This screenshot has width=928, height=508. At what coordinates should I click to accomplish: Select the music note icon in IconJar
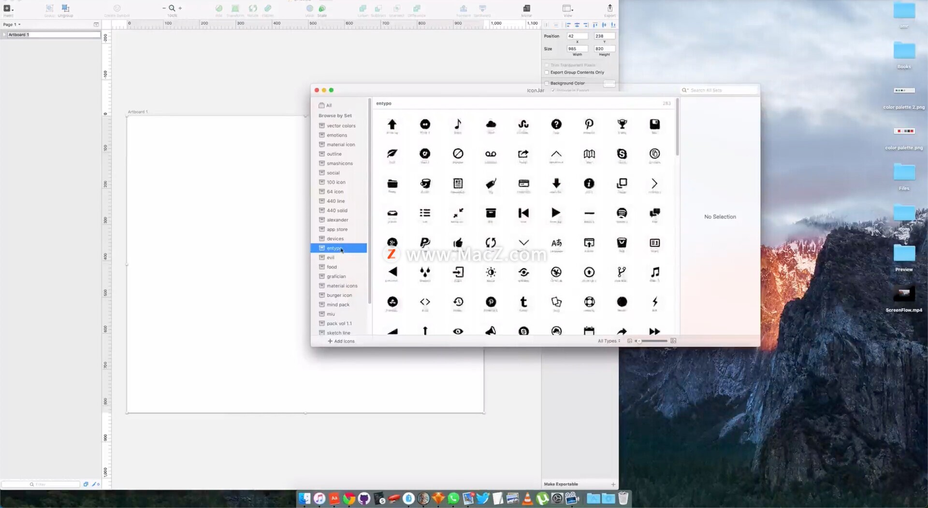point(458,124)
